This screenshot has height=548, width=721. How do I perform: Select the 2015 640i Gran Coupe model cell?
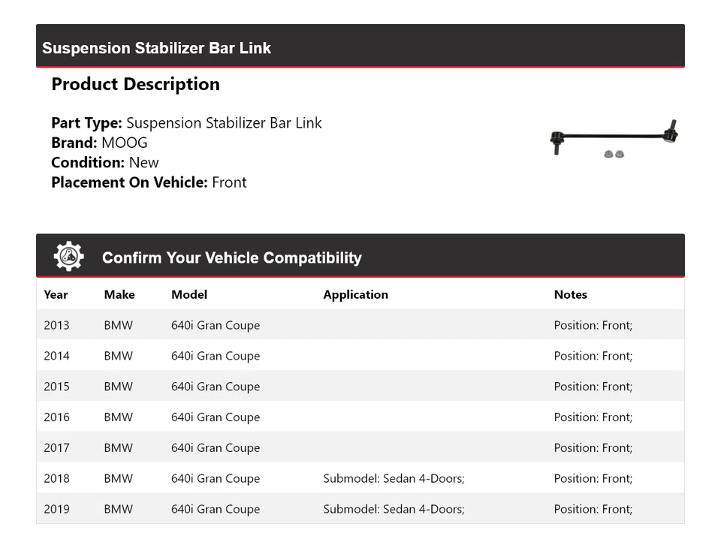(216, 387)
